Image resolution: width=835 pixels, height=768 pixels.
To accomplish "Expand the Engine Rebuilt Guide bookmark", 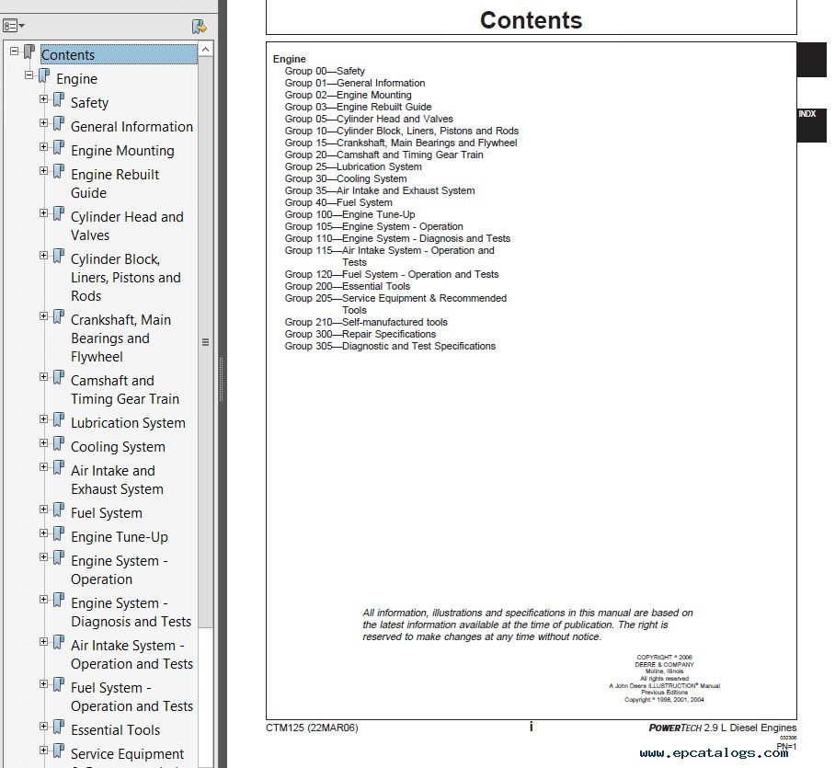I will 43,171.
